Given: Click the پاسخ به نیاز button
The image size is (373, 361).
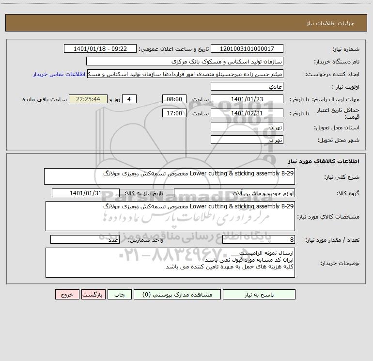Looking at the screenshot, I should (x=259, y=294).
